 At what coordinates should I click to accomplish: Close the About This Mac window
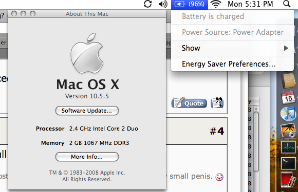point(14,14)
